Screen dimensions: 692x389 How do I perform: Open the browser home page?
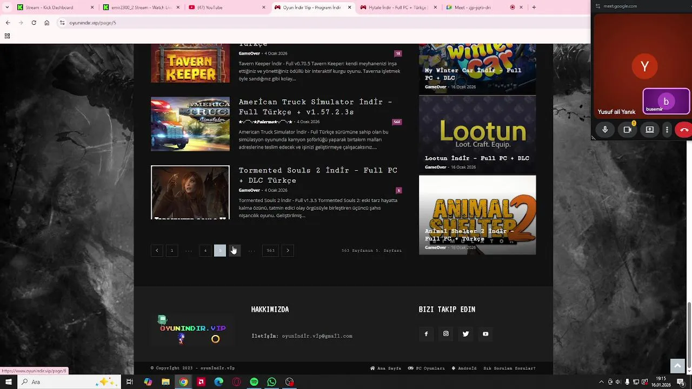tap(46, 23)
